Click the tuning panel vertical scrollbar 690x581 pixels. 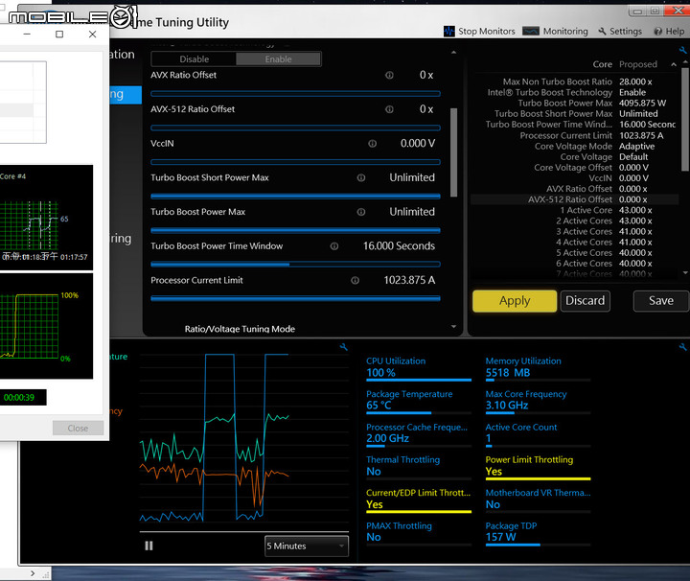[x=453, y=152]
